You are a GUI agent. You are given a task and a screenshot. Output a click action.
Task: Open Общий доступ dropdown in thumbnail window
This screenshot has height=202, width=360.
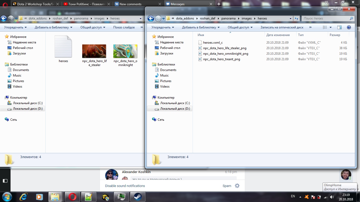click(93, 27)
